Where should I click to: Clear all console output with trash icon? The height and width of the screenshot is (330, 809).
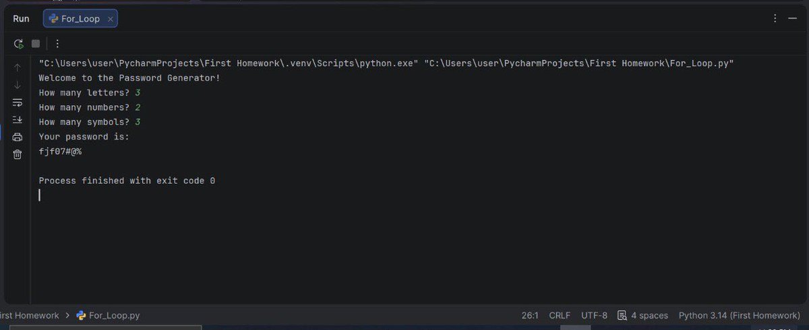coord(18,155)
